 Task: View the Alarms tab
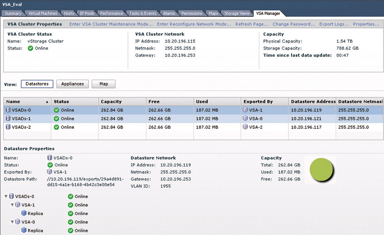click(169, 13)
